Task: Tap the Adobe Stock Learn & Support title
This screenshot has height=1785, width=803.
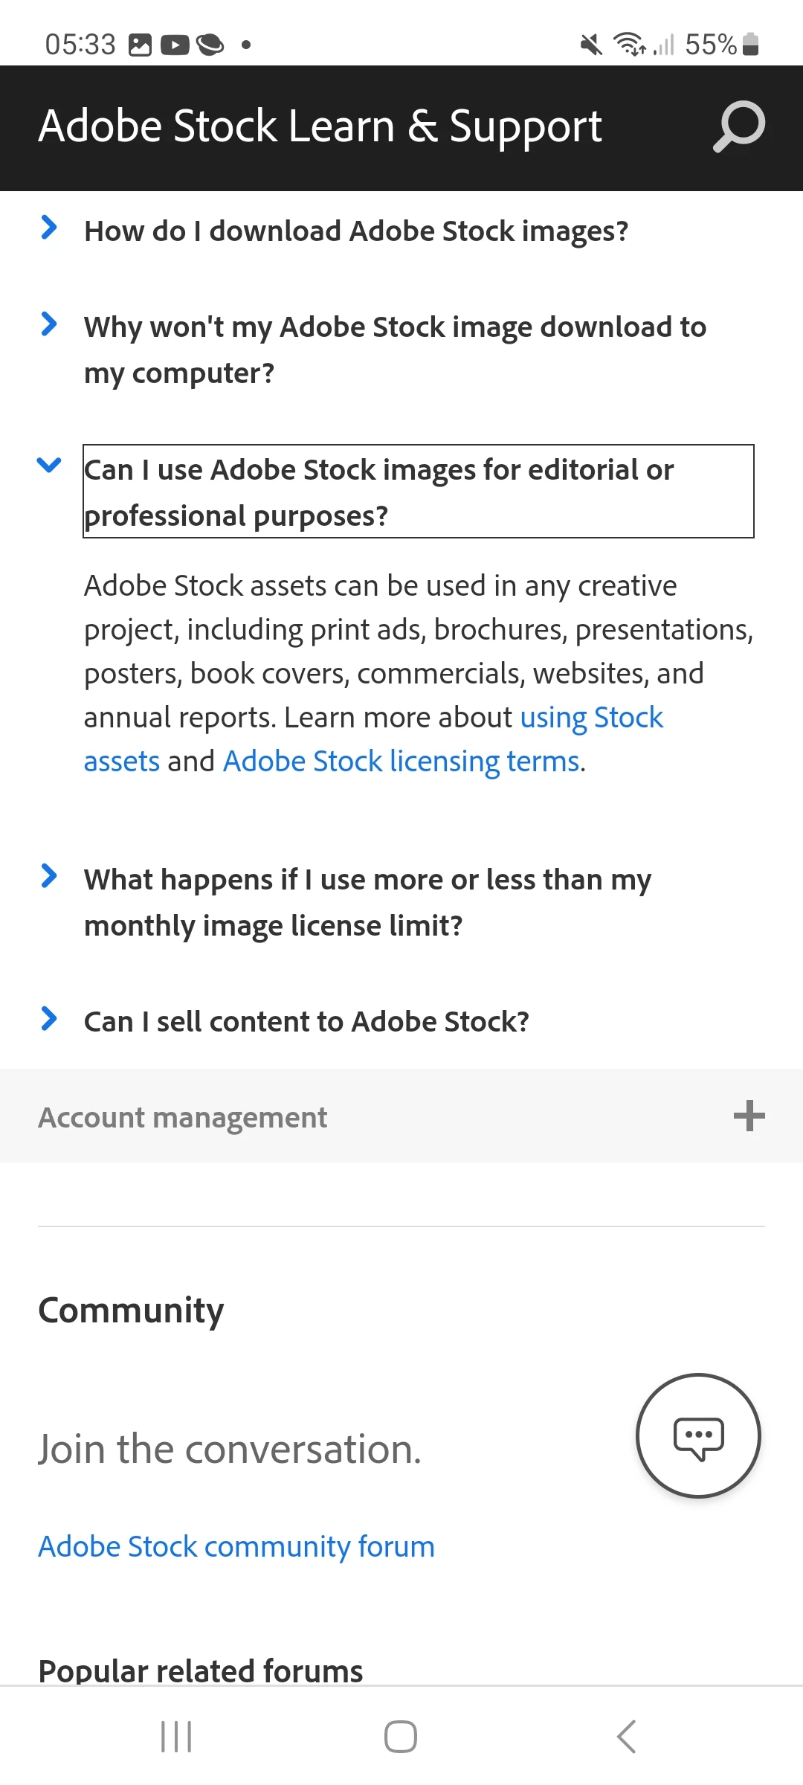Action: (x=320, y=126)
